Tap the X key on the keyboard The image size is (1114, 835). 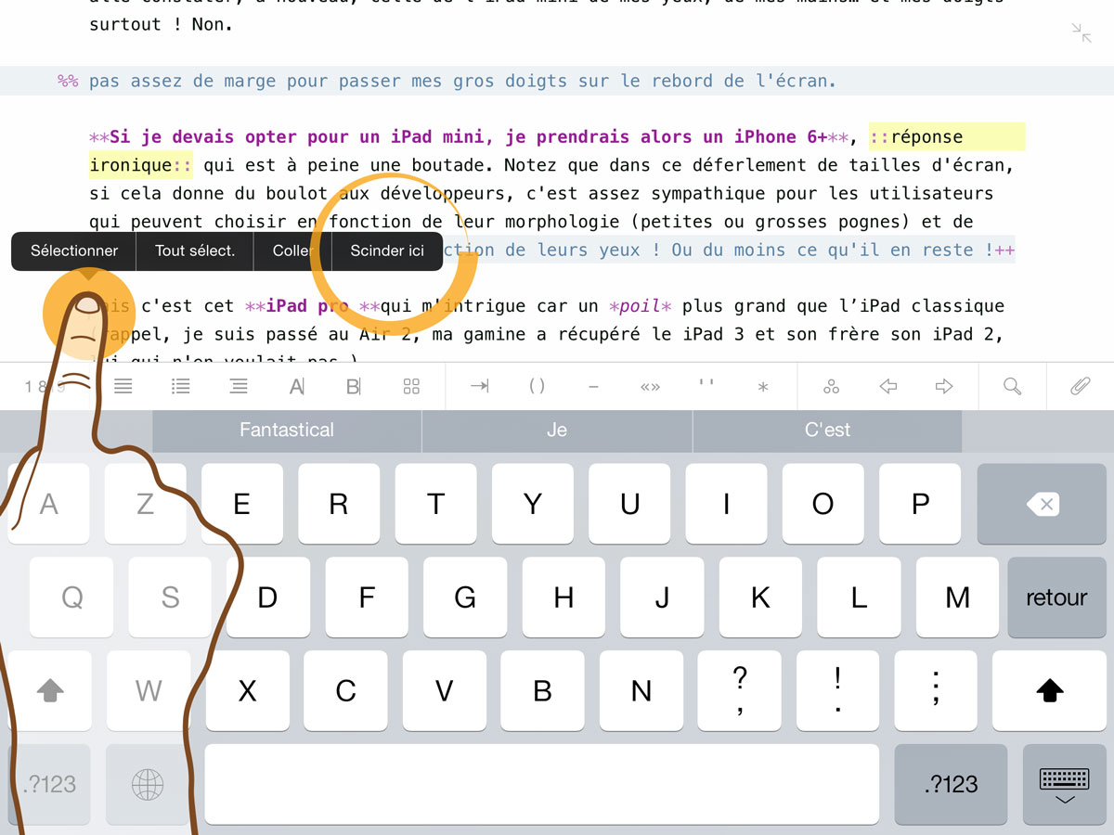click(247, 690)
